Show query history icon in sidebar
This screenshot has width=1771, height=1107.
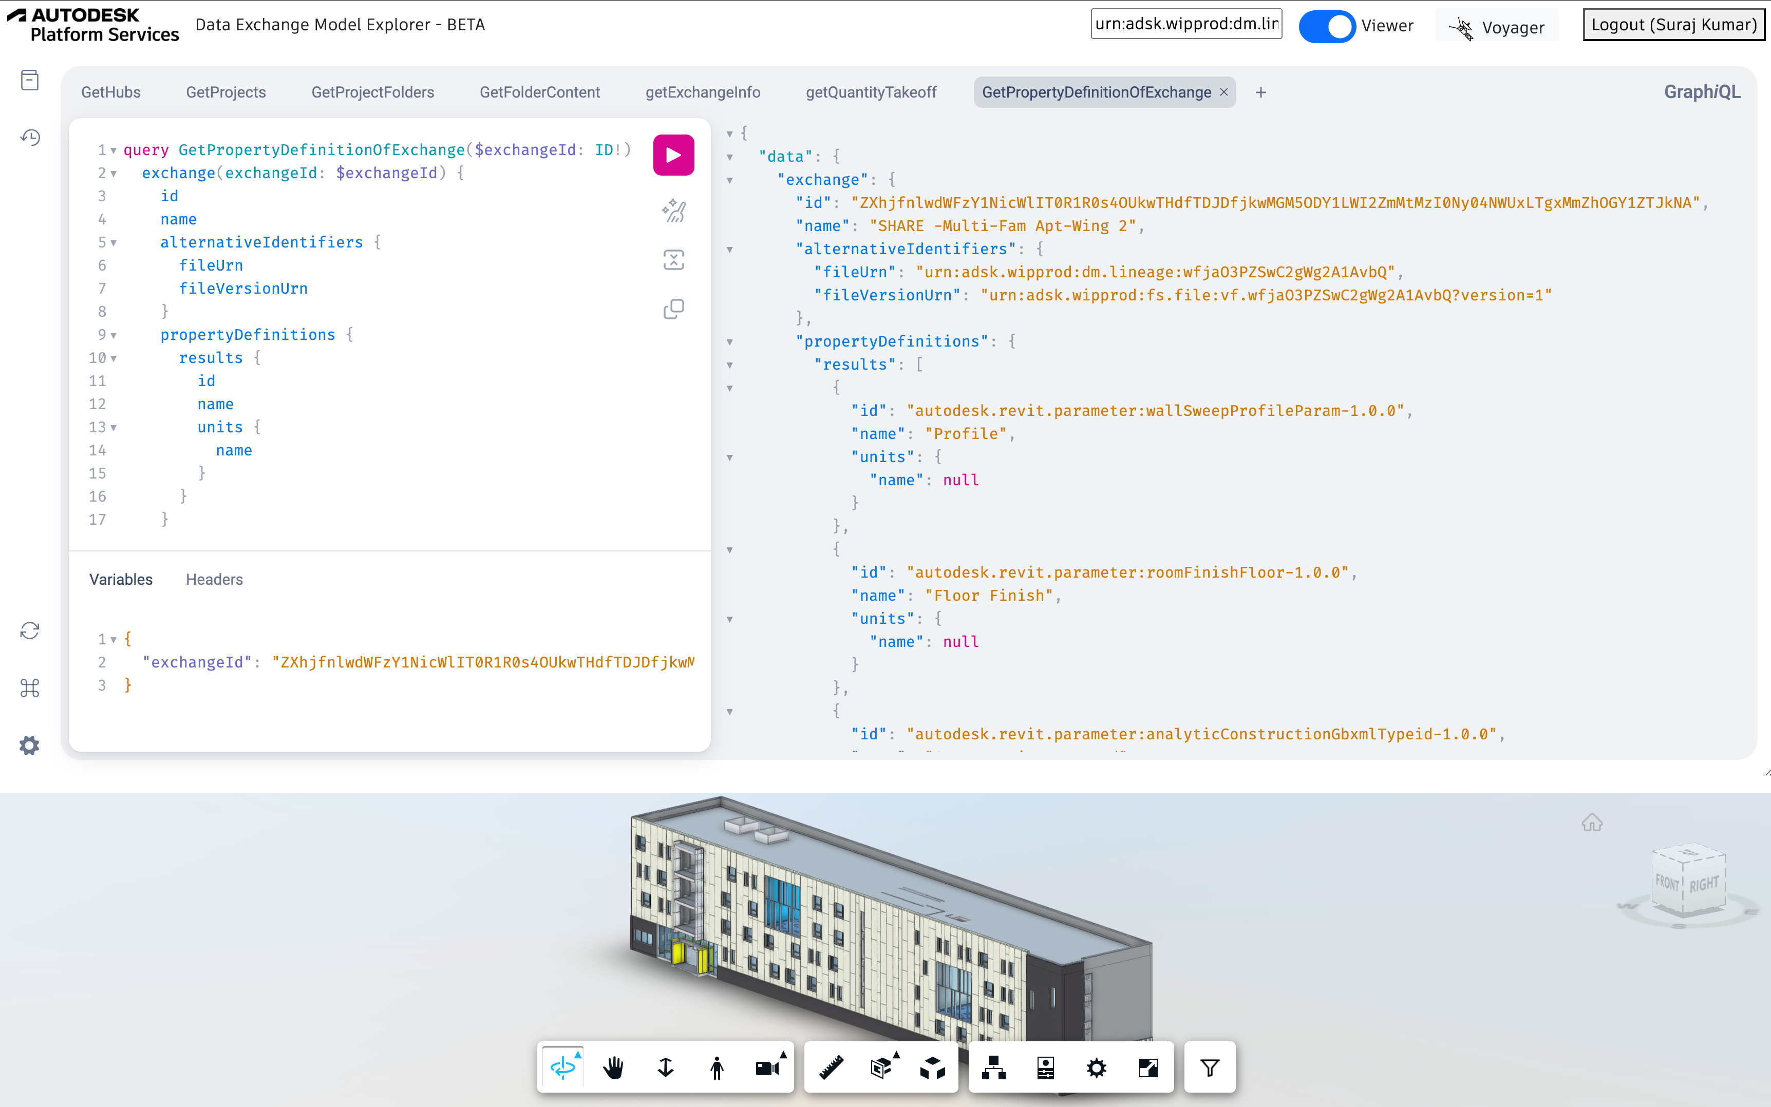[x=29, y=138]
